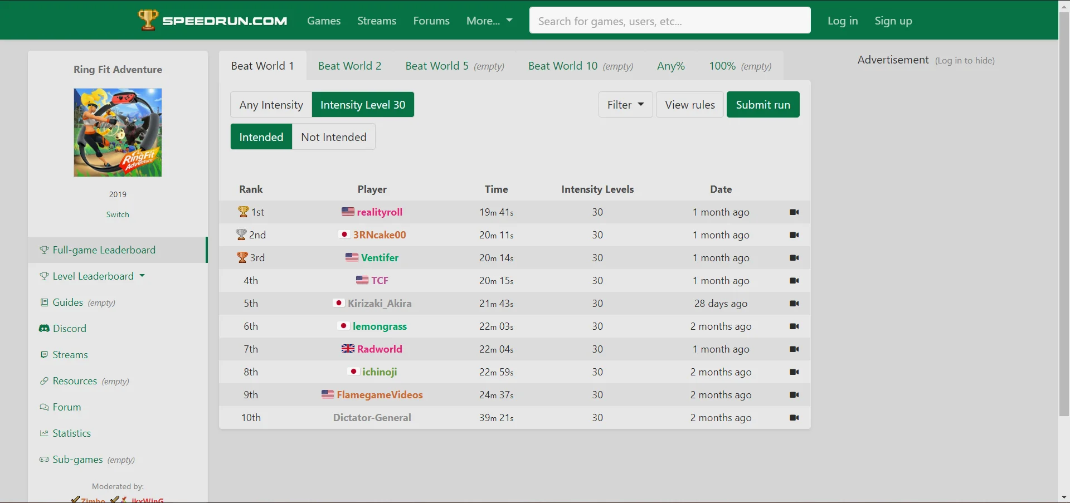Switch to the Beat World 5 tab
This screenshot has height=503, width=1070.
pos(455,66)
